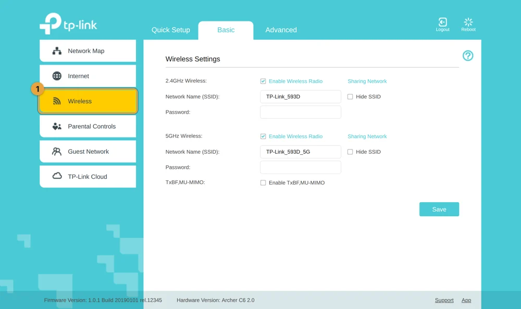Viewport: 521px width, 309px height.
Task: Click 2.4GHz Sharing Network link
Action: pyautogui.click(x=367, y=81)
